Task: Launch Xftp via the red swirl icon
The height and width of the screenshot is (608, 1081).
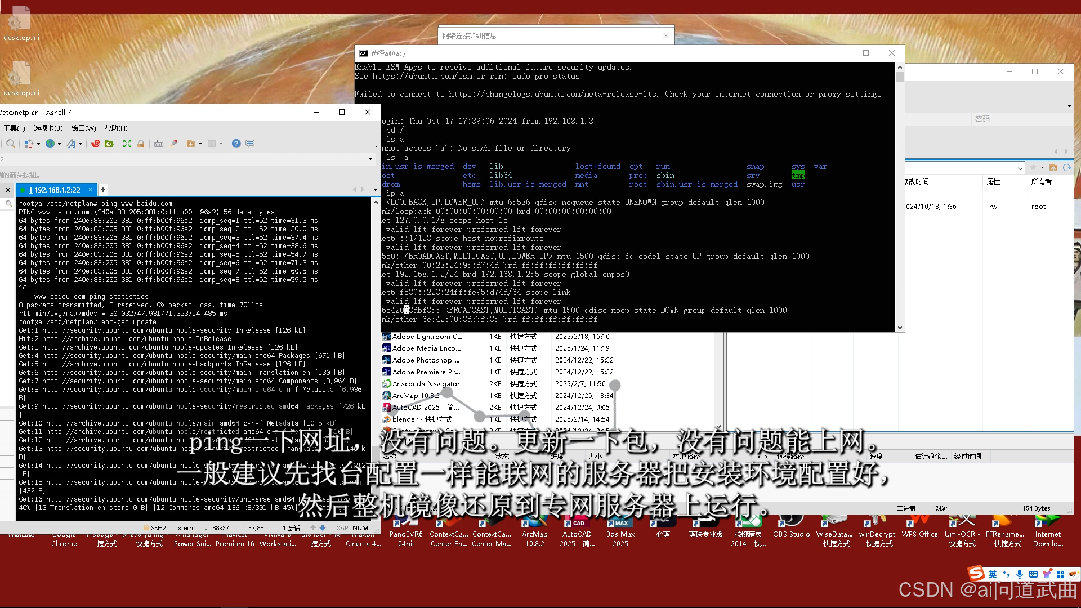Action: [x=96, y=144]
